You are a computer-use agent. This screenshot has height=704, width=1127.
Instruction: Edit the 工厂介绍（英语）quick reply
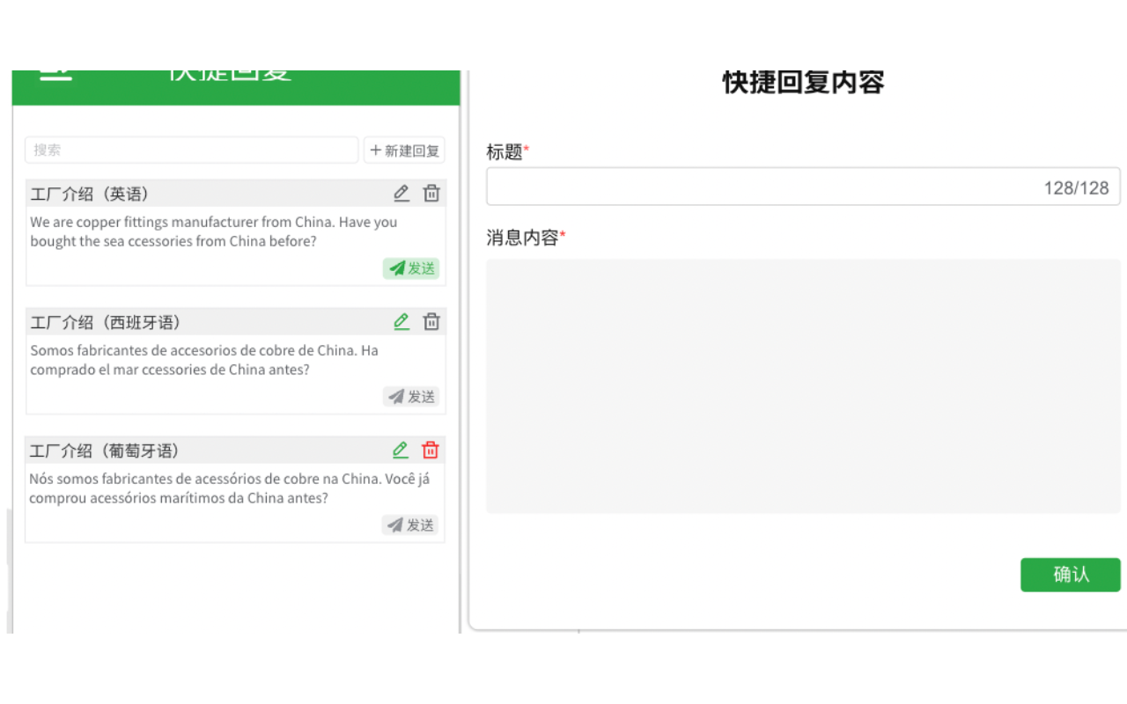401,194
